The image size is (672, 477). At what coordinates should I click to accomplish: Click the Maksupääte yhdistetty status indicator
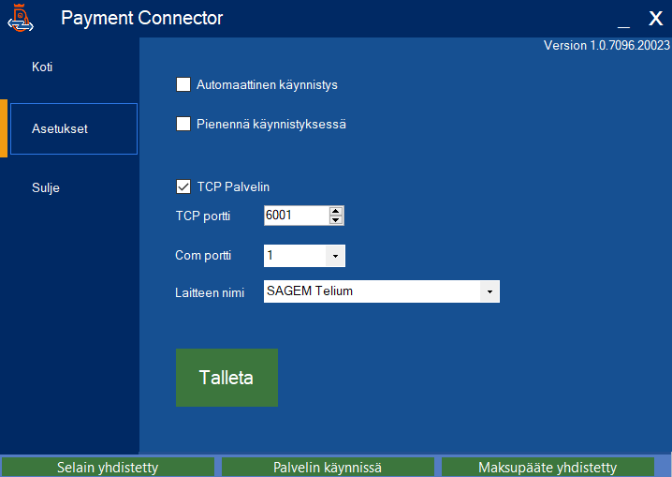[x=548, y=467]
